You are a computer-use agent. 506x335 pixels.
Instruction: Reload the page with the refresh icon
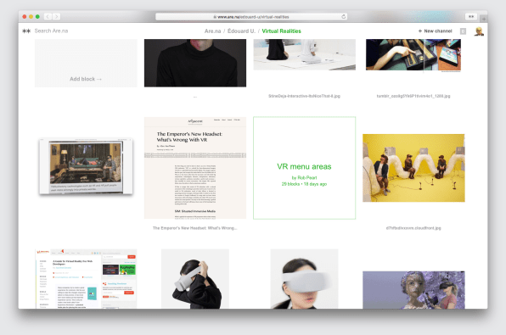point(343,16)
